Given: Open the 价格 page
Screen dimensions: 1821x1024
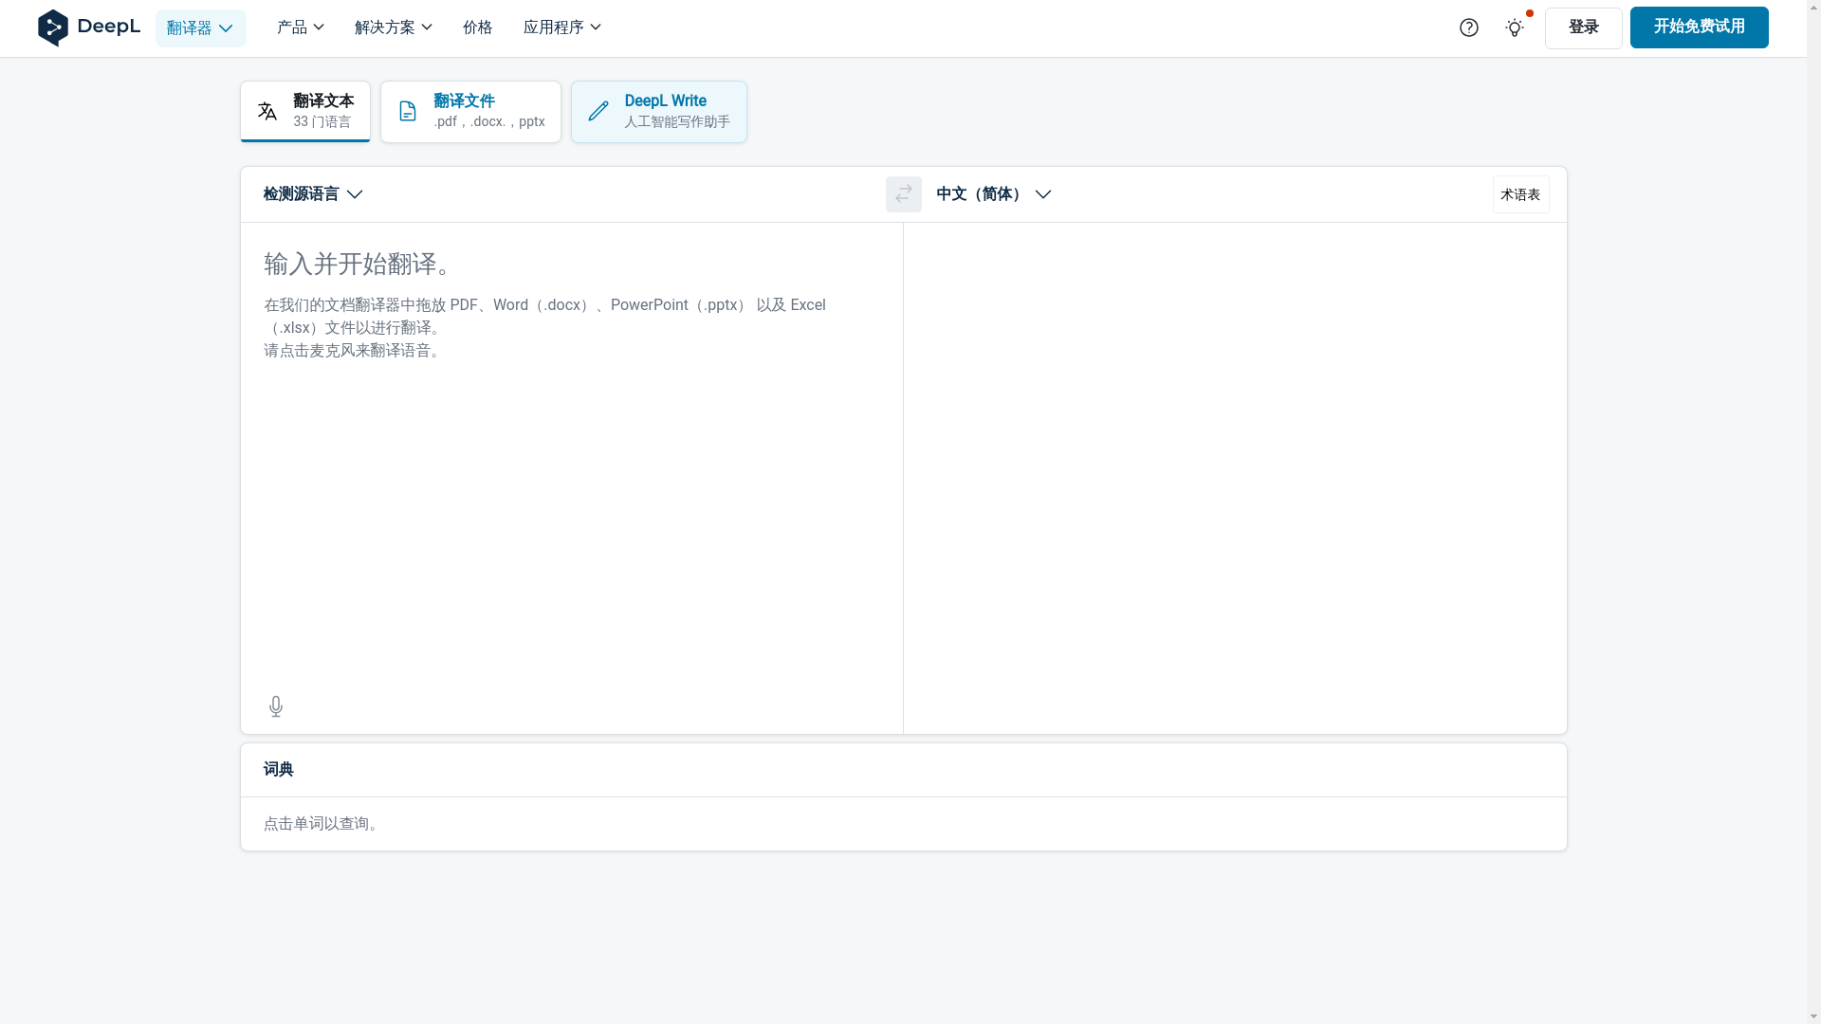Looking at the screenshot, I should [477, 27].
